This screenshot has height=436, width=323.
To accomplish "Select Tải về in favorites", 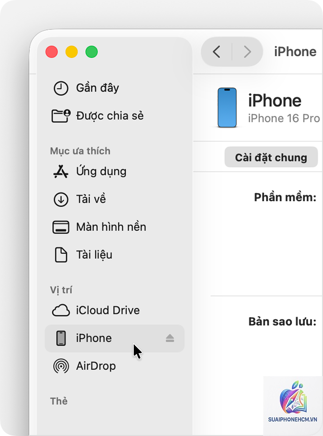I will (x=91, y=199).
